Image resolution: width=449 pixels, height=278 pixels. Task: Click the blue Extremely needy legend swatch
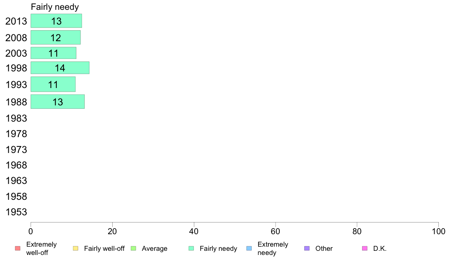pos(249,248)
